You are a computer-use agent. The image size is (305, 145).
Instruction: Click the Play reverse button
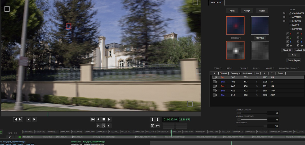(x=98, y=119)
